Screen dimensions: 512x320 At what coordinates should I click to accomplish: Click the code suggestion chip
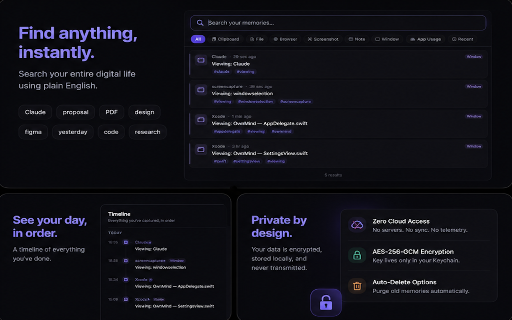(x=111, y=132)
